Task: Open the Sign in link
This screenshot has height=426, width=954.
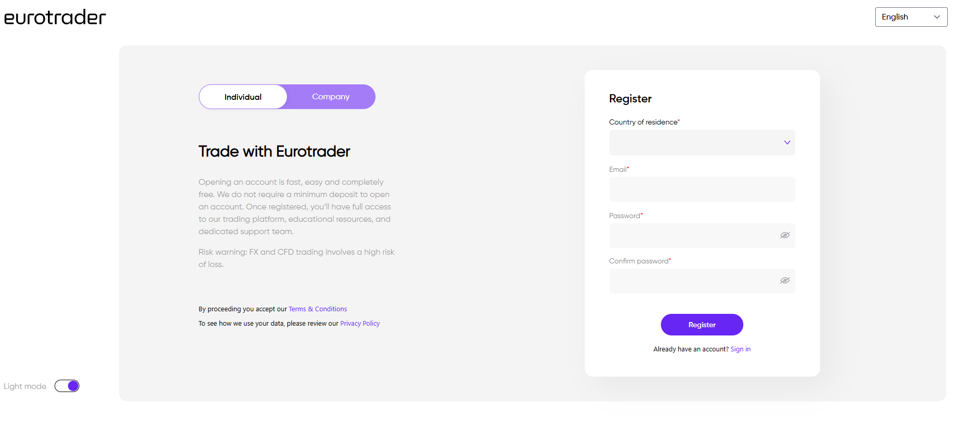Action: pos(740,349)
